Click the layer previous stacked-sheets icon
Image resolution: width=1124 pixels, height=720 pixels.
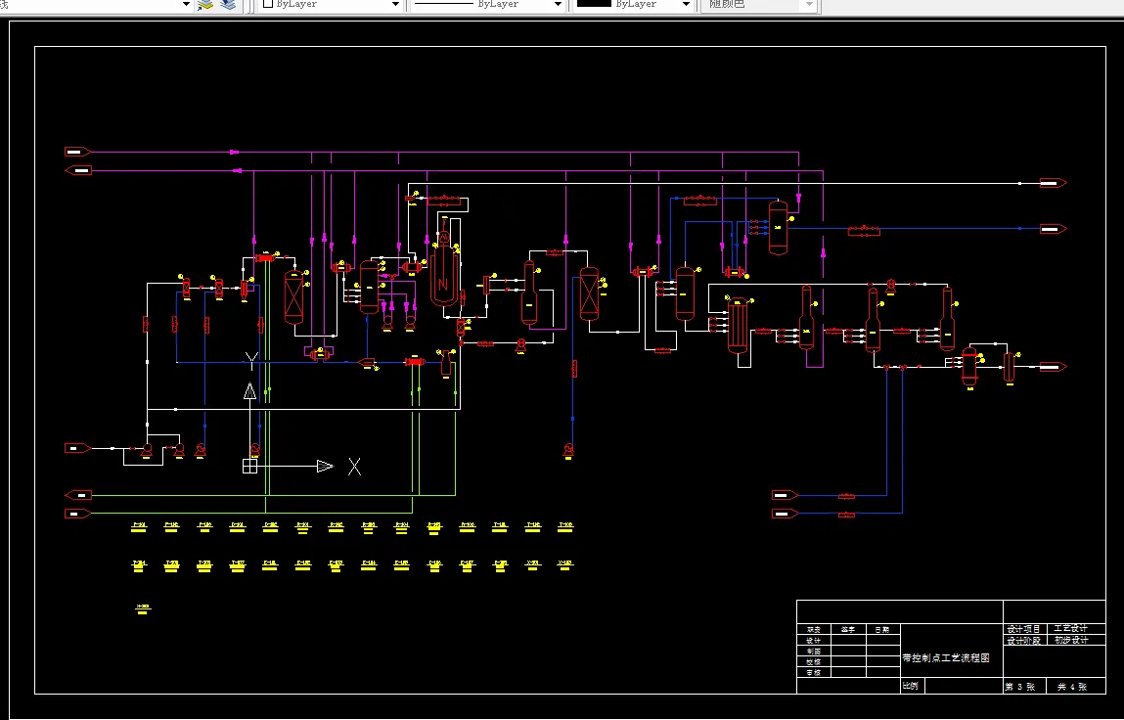[x=228, y=4]
